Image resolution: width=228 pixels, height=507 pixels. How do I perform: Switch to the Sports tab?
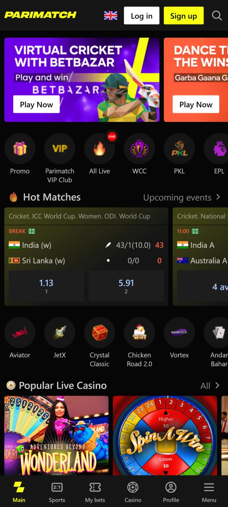pos(57,492)
